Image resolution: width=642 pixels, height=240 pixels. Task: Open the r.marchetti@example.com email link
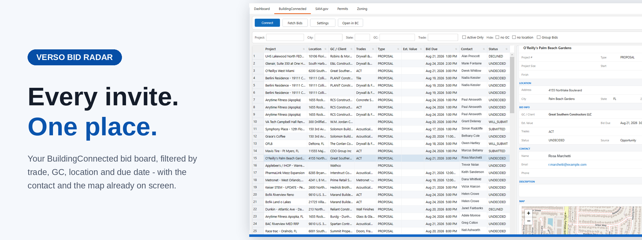pyautogui.click(x=567, y=165)
